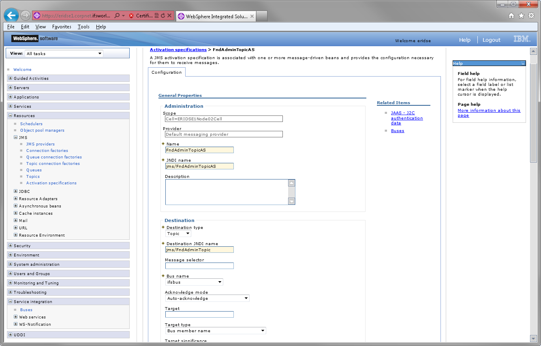Open the Favorites menu

click(62, 27)
